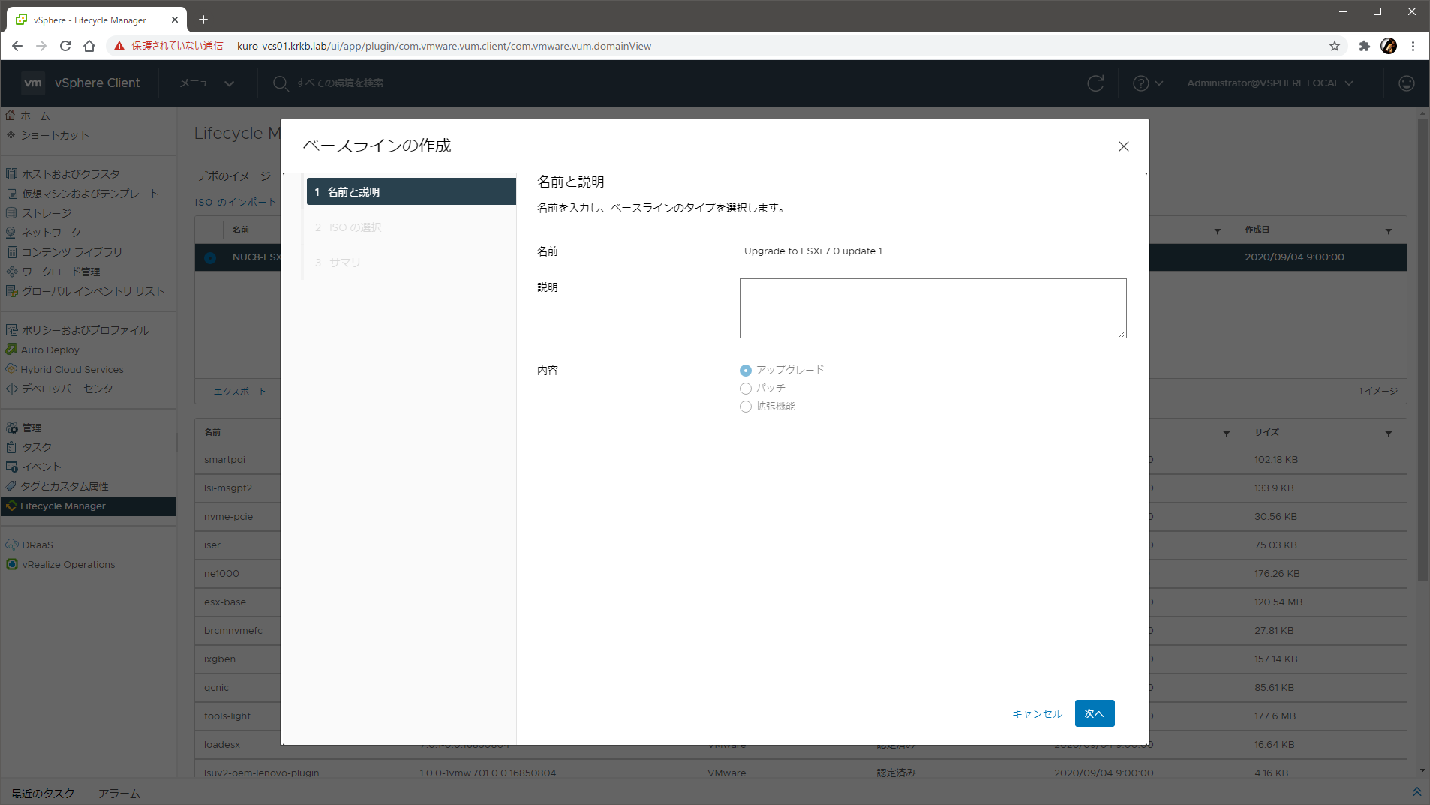This screenshot has height=805, width=1430.
Task: Click the browser home icon
Action: (x=89, y=46)
